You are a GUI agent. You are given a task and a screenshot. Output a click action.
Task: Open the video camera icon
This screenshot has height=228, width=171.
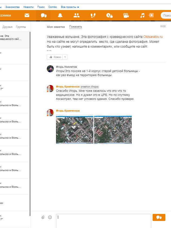[126, 15]
